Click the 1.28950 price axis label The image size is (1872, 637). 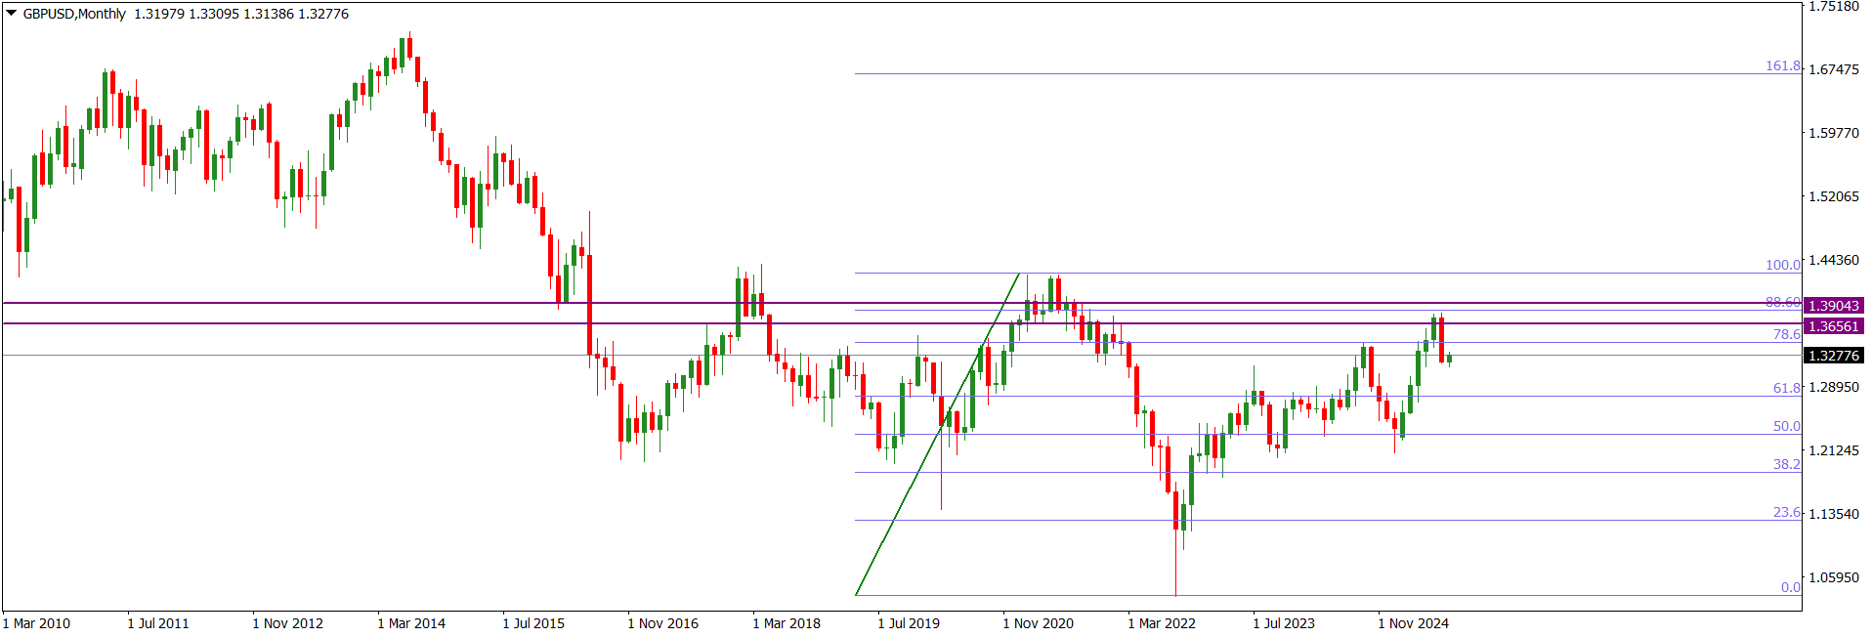[x=1834, y=387]
